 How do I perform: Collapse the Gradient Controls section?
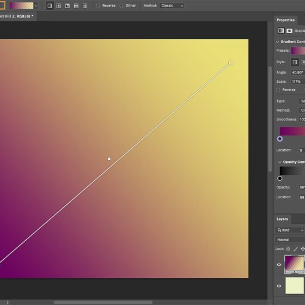pyautogui.click(x=277, y=42)
